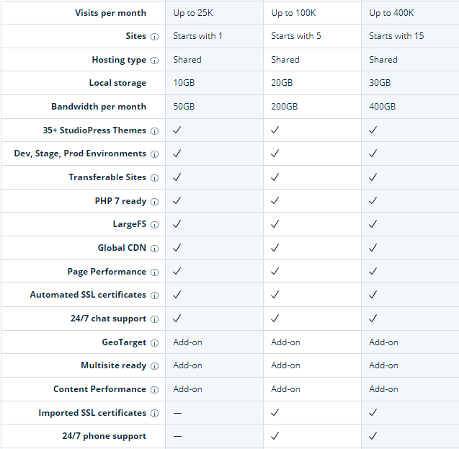The width and height of the screenshot is (459, 449).
Task: Show Automated SSL certificates info icon
Action: 154,295
